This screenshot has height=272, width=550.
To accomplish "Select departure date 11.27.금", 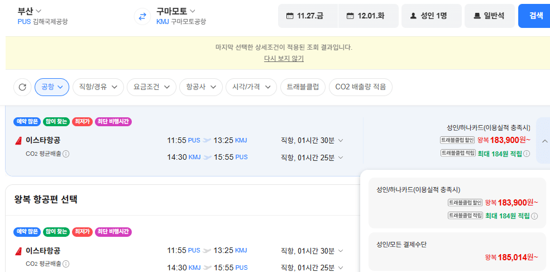I will click(308, 16).
